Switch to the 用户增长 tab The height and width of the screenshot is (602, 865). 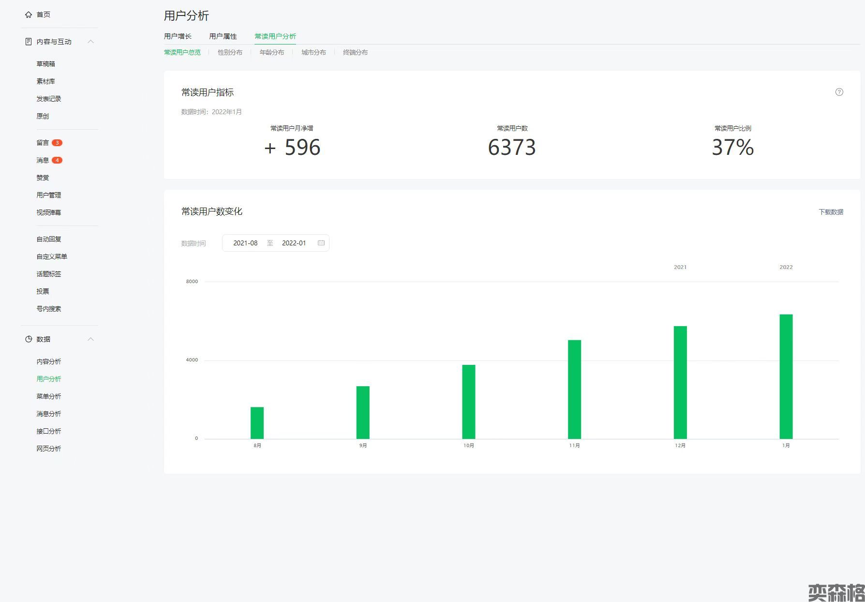(178, 36)
